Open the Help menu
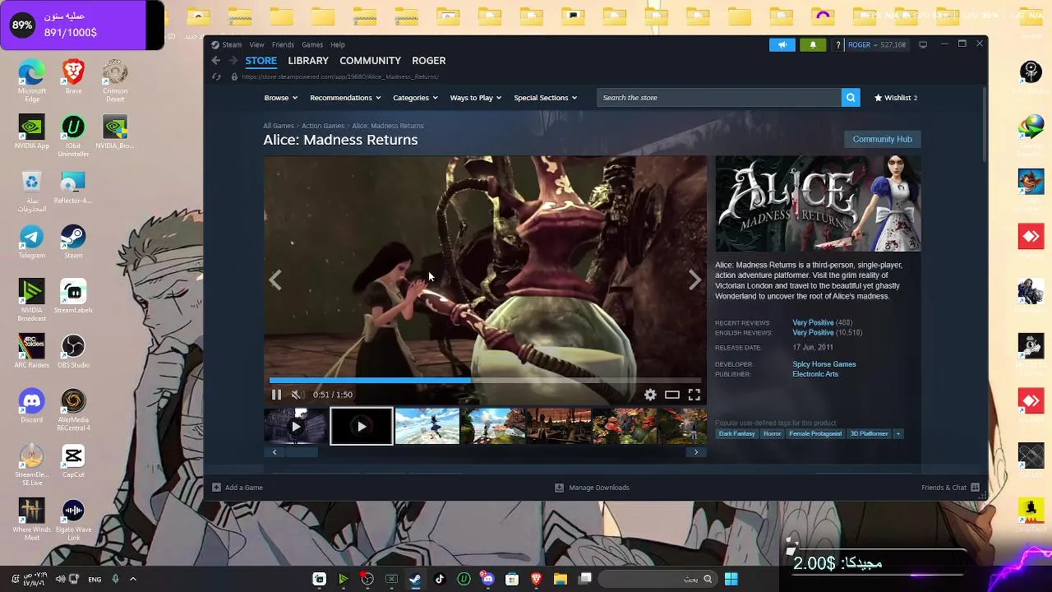This screenshot has height=592, width=1052. click(338, 44)
